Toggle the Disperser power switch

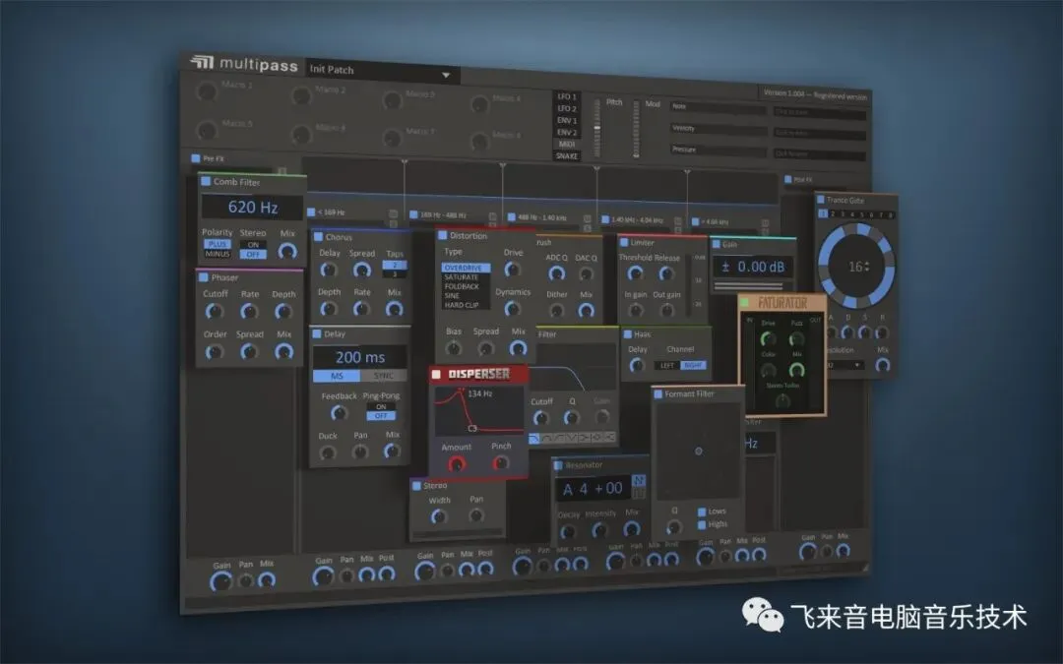pos(437,374)
